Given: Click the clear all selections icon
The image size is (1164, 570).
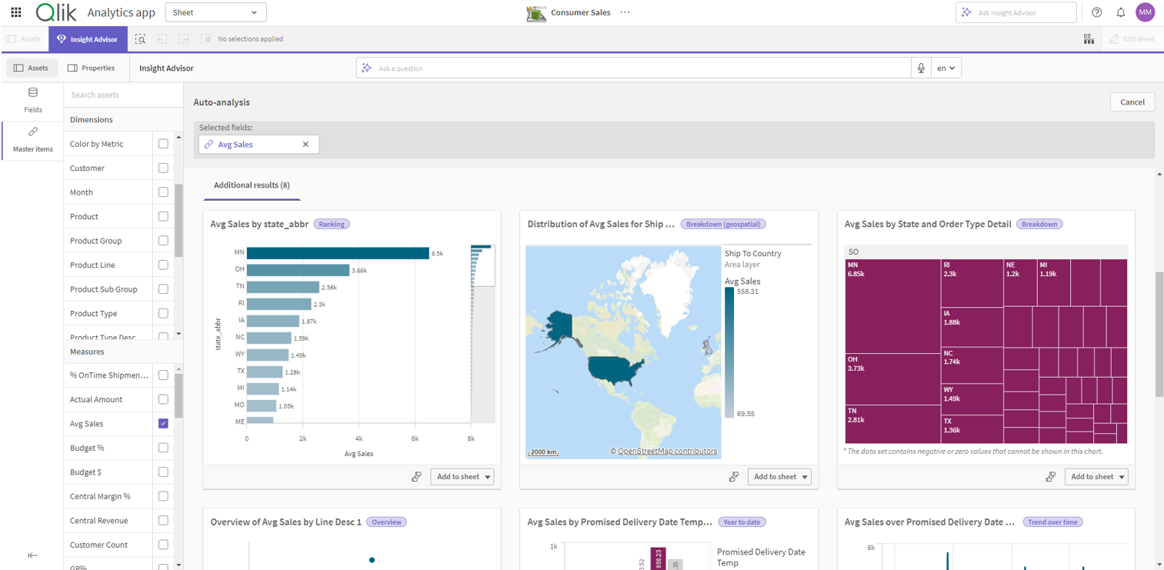Looking at the screenshot, I should pos(205,38).
